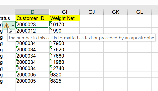Select cell with weight 17660
The width and height of the screenshot is (158, 91).
coord(65,56)
